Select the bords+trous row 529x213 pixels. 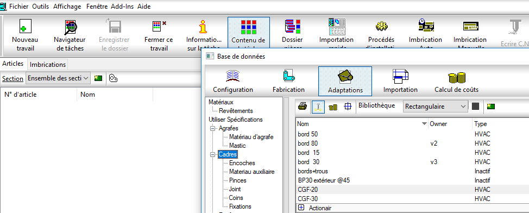(412, 171)
